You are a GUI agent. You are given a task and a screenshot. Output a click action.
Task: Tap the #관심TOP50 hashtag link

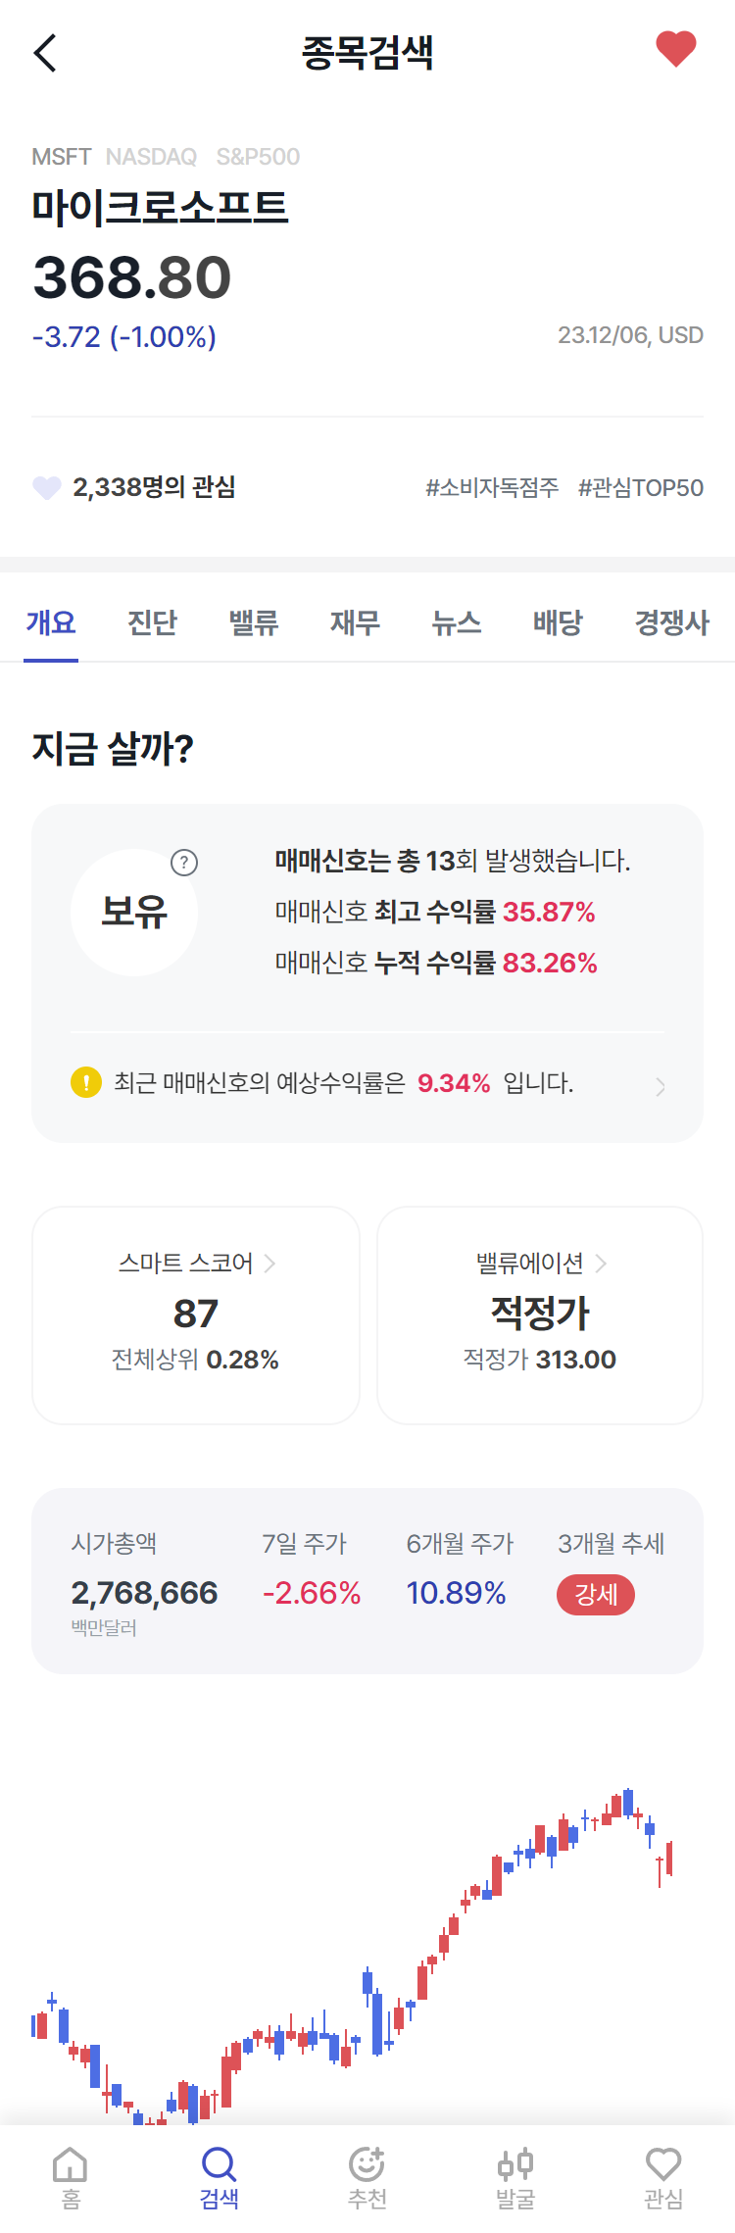click(x=641, y=487)
